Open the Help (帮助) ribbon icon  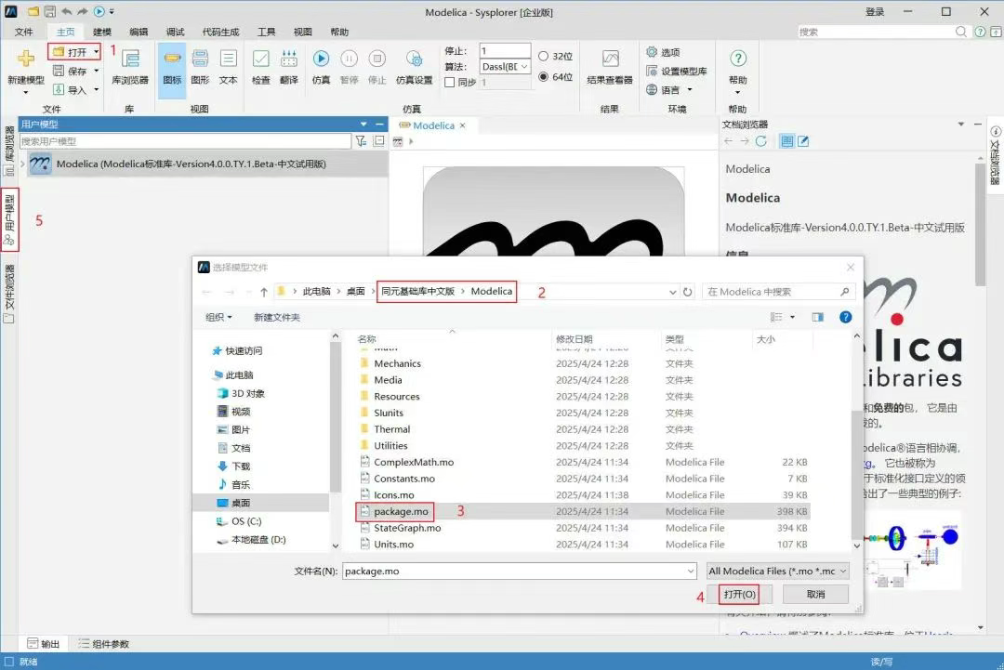point(737,59)
